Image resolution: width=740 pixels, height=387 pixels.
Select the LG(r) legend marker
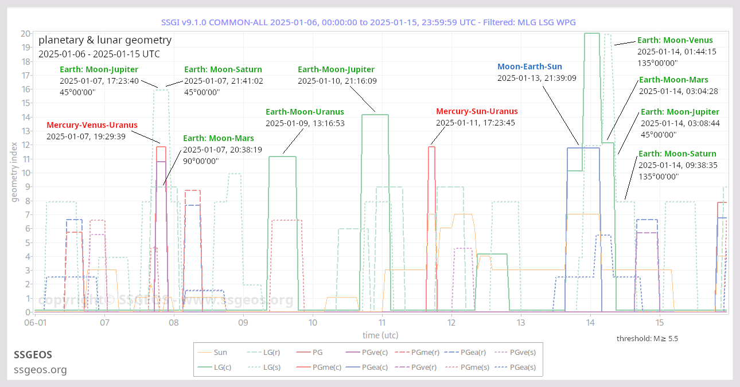[254, 352]
